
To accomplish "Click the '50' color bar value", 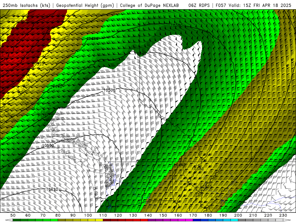I will pyautogui.click(x=13, y=215).
